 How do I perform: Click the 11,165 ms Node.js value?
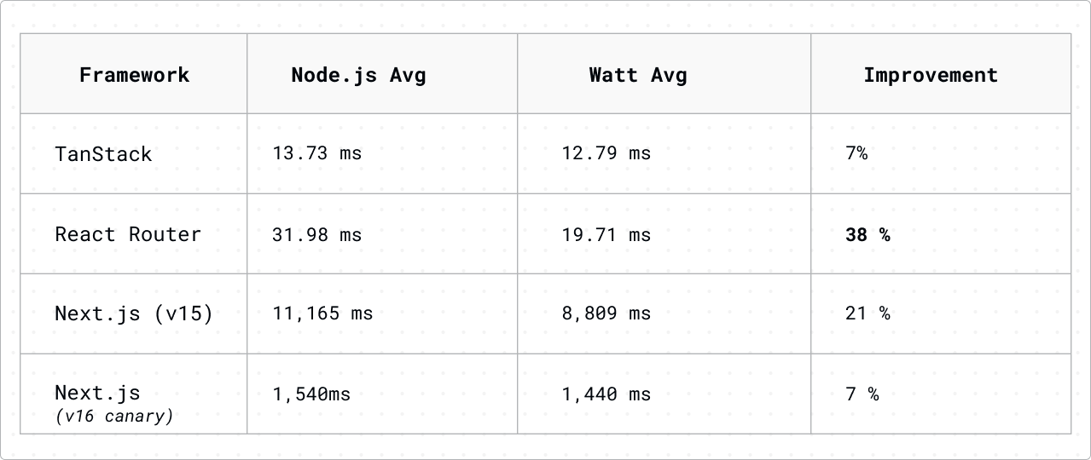322,313
